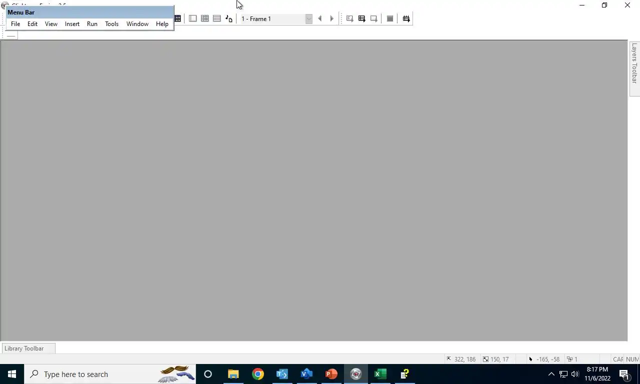Show hidden system tray icons
The height and width of the screenshot is (384, 640).
click(x=551, y=374)
